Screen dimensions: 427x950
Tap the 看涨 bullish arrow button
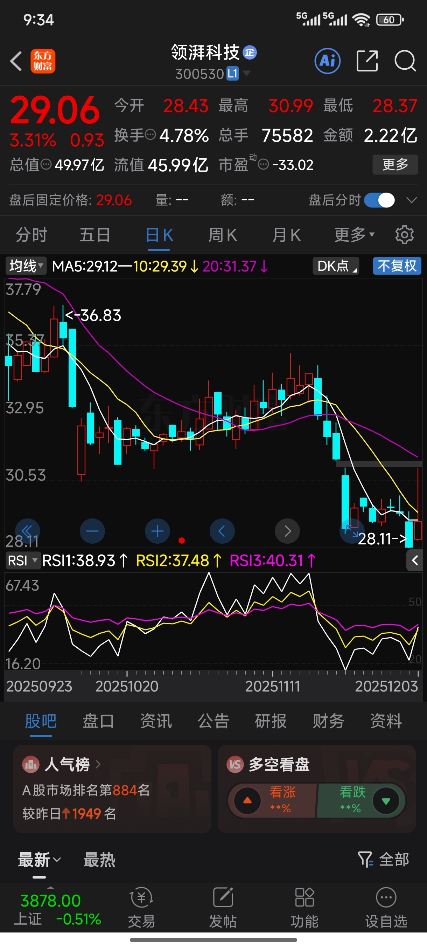[x=247, y=801]
